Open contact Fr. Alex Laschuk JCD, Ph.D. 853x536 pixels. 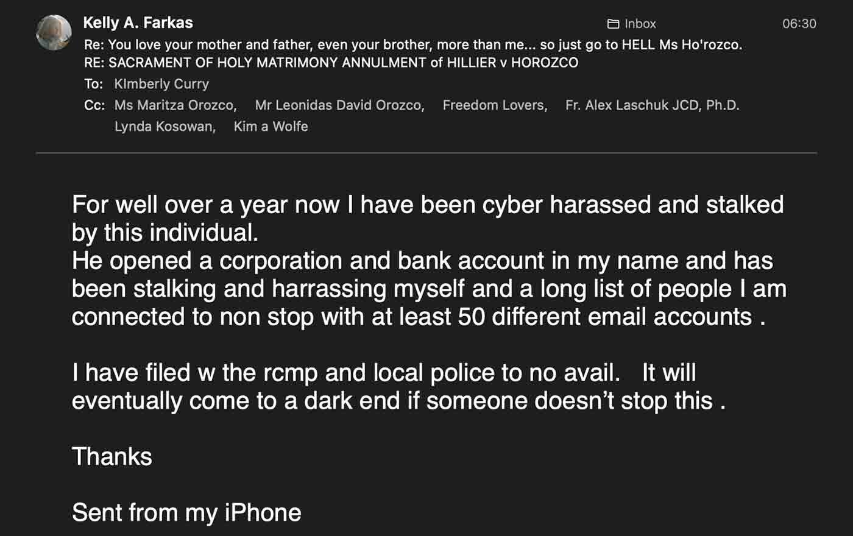(x=652, y=105)
